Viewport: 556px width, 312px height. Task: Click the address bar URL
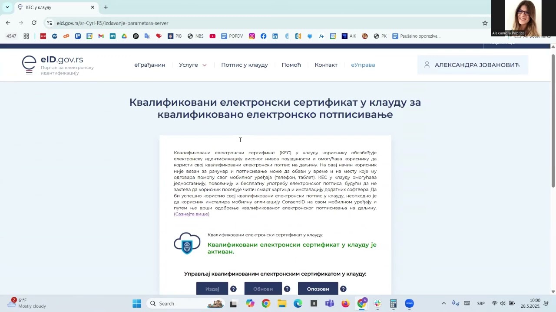[x=113, y=23]
